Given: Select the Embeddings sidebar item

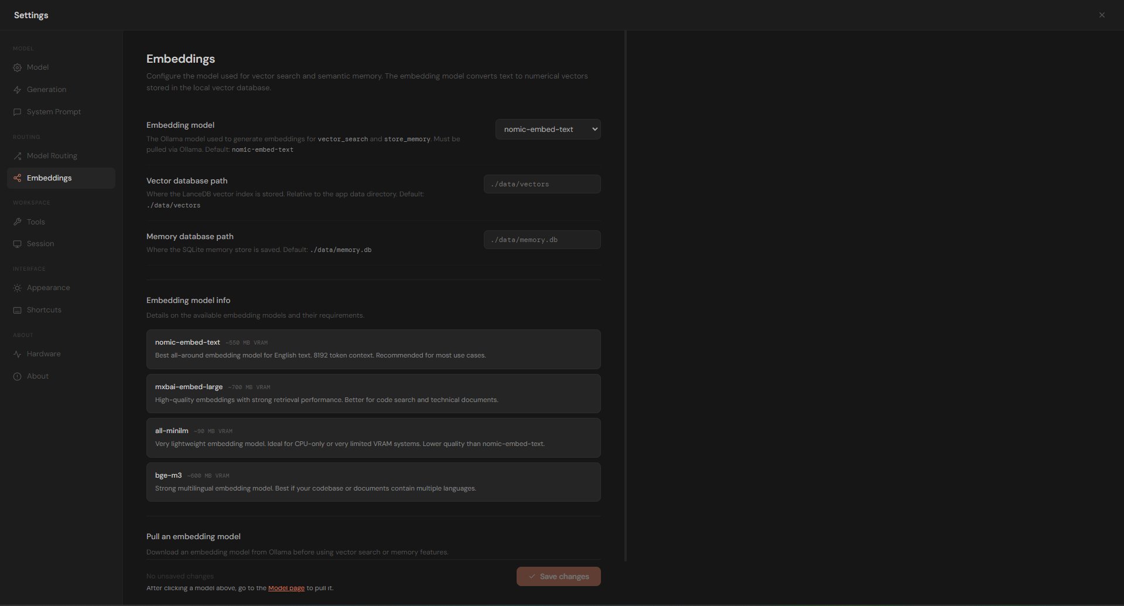Looking at the screenshot, I should coord(61,178).
